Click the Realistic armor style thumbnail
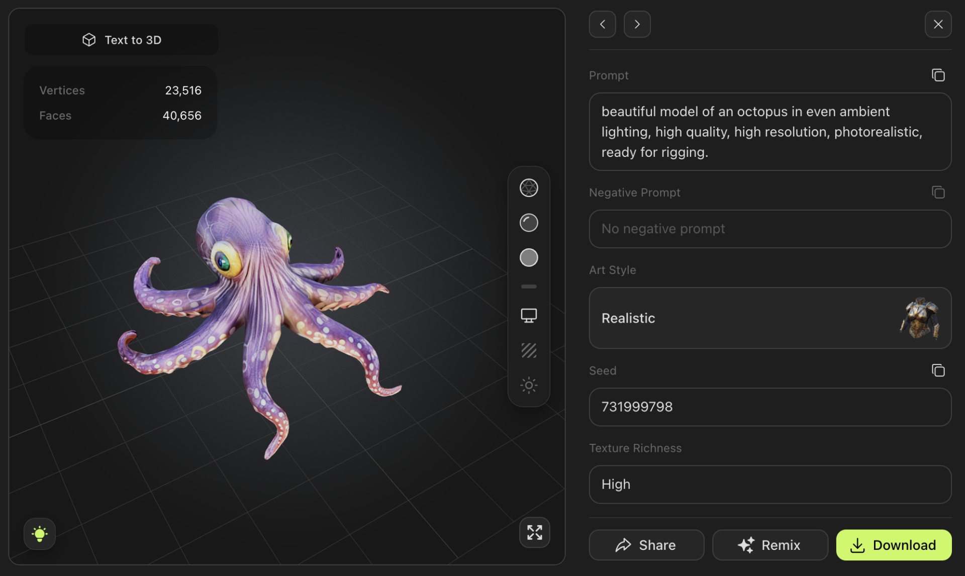This screenshot has width=965, height=576. [x=919, y=318]
